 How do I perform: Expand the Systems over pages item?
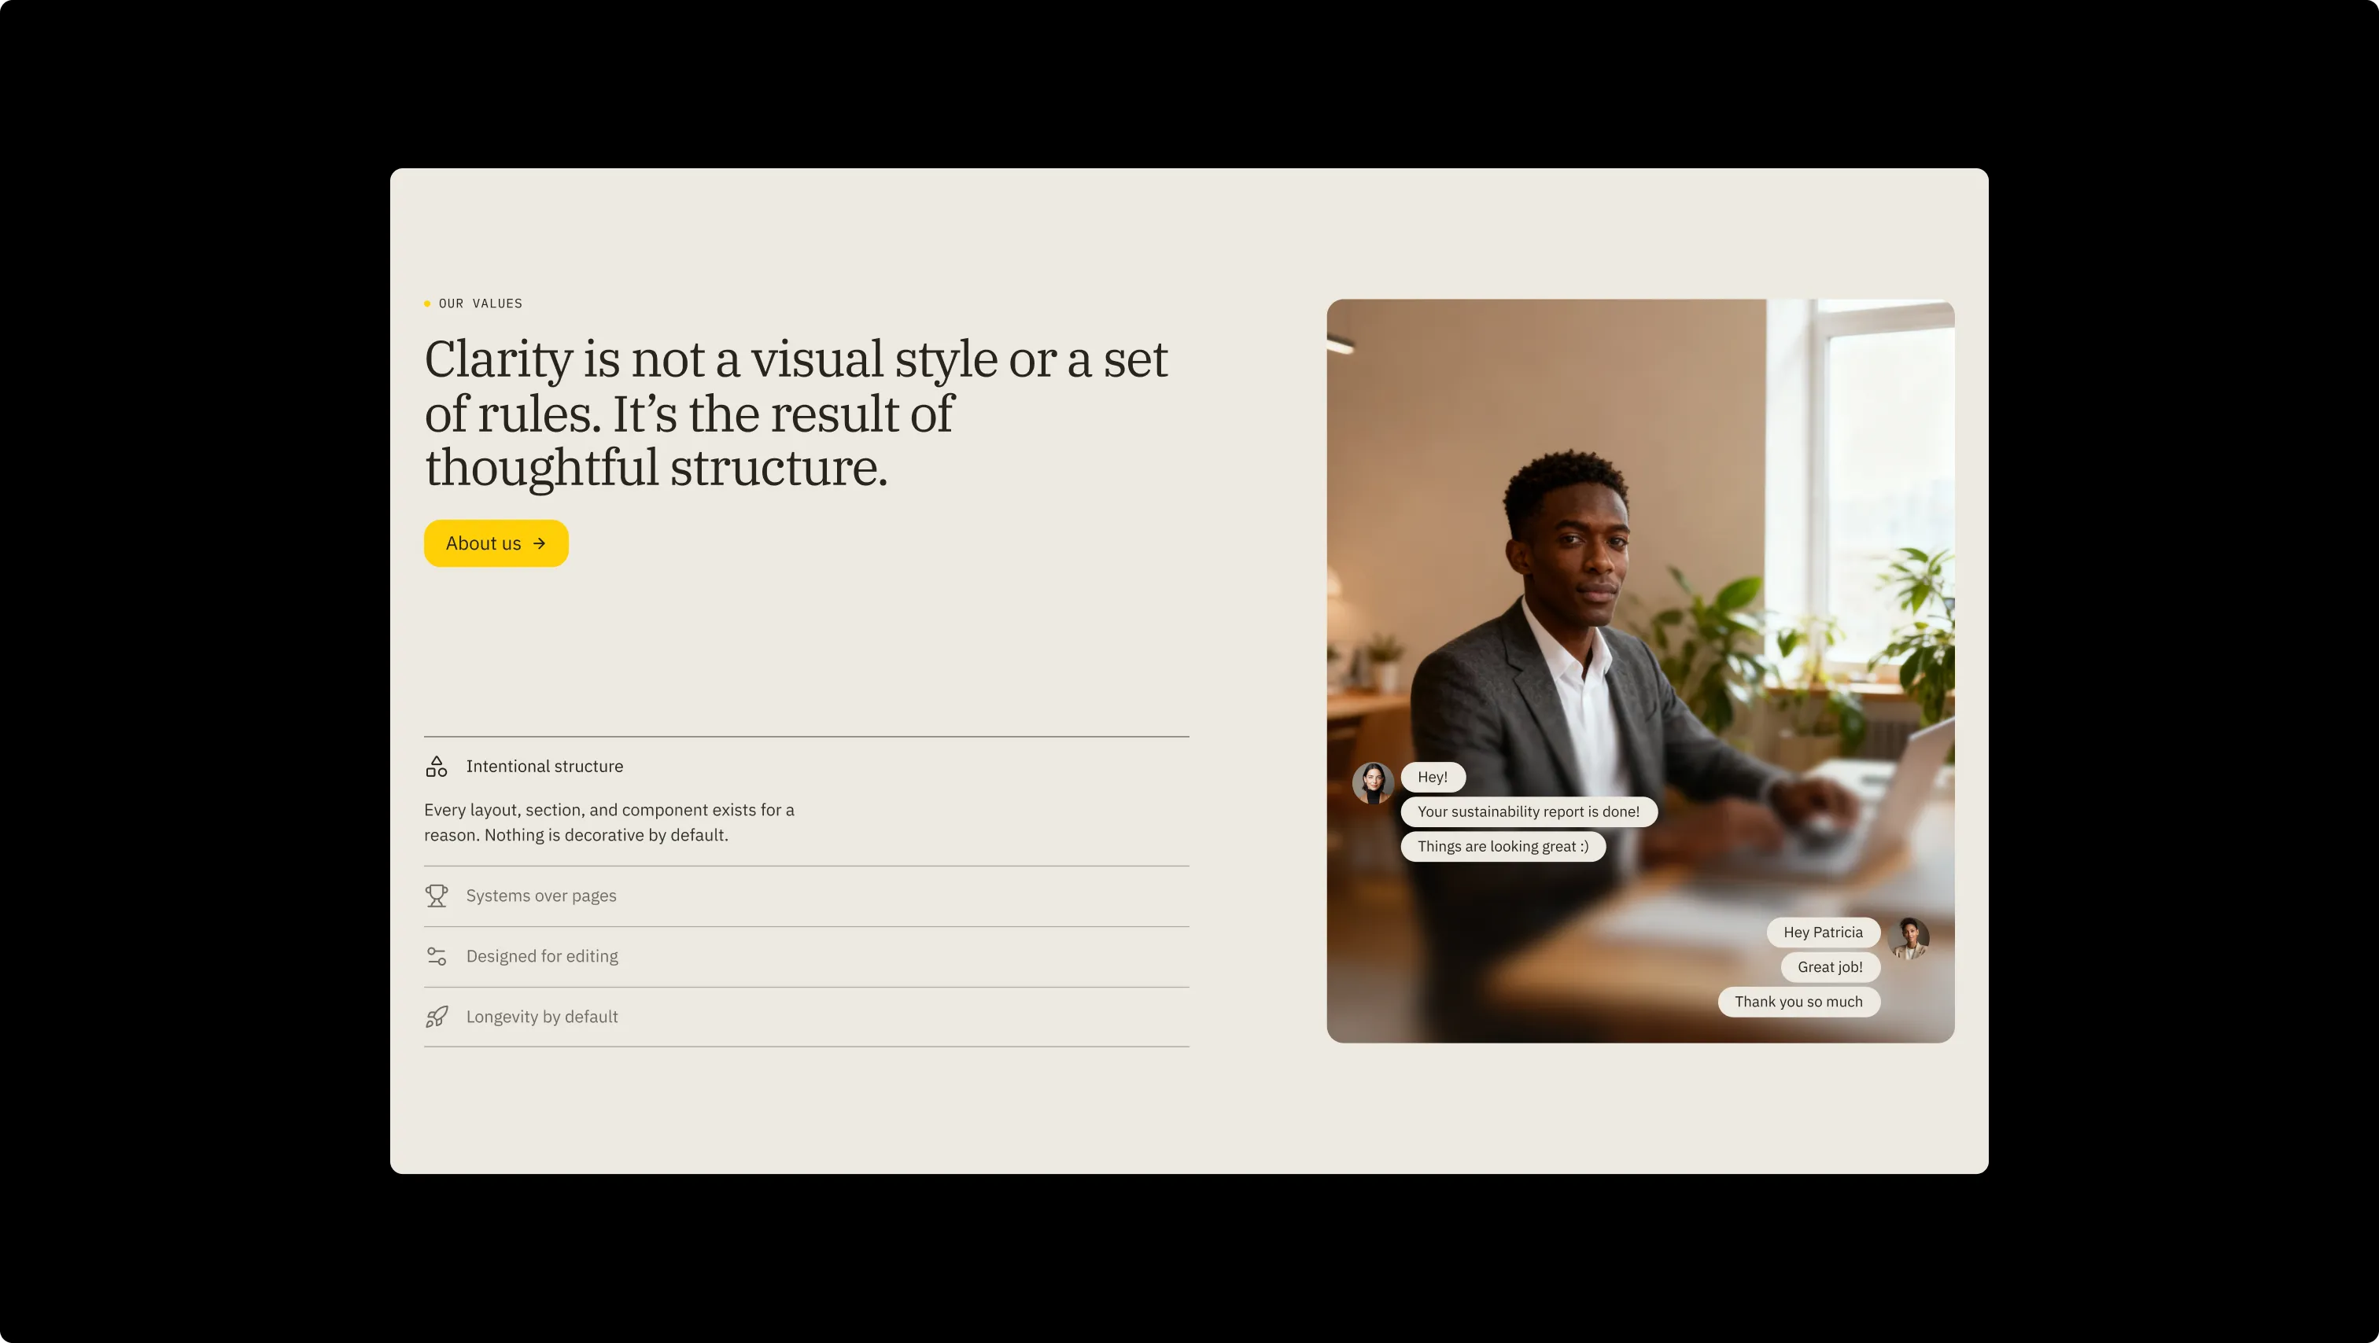(806, 896)
